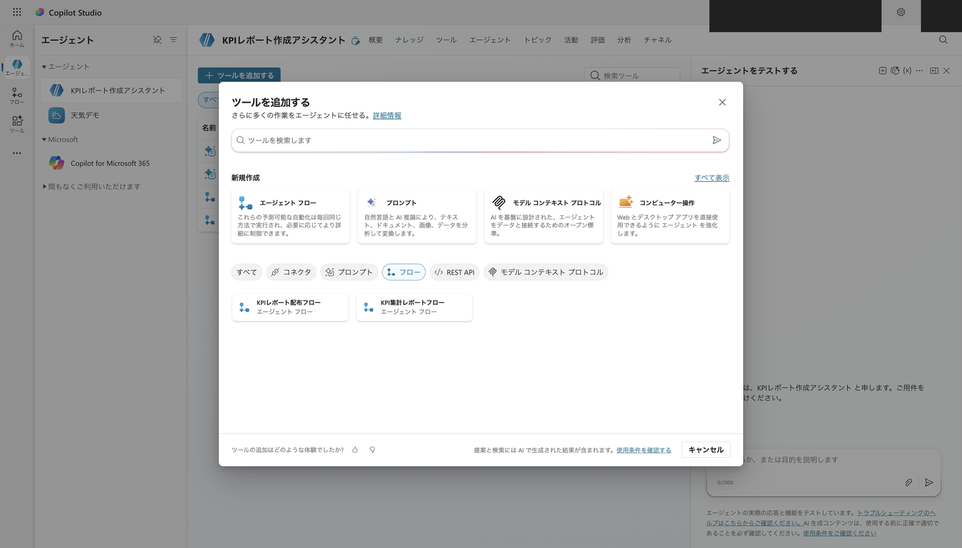Viewport: 962px width, 548px height.
Task: Open the 使用条件をご確認ください link in test panel
Action: pos(839,533)
